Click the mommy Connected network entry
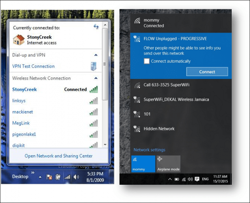 (x=181, y=23)
